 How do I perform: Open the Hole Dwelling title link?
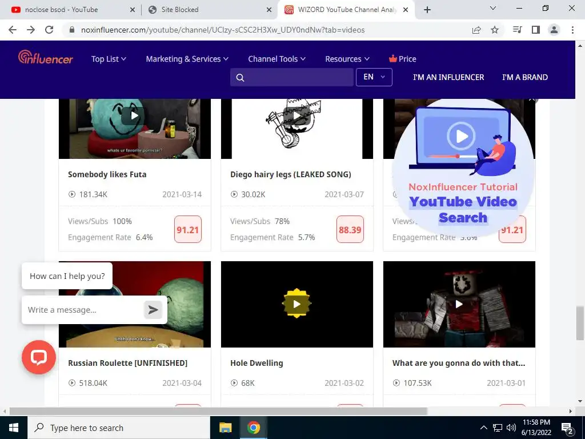[257, 363]
